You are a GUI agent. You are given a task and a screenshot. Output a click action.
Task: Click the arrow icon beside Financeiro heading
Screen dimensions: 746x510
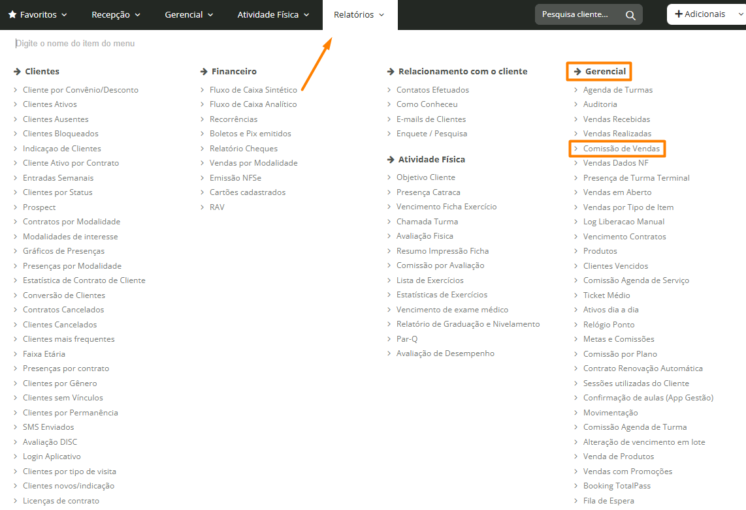(x=204, y=71)
